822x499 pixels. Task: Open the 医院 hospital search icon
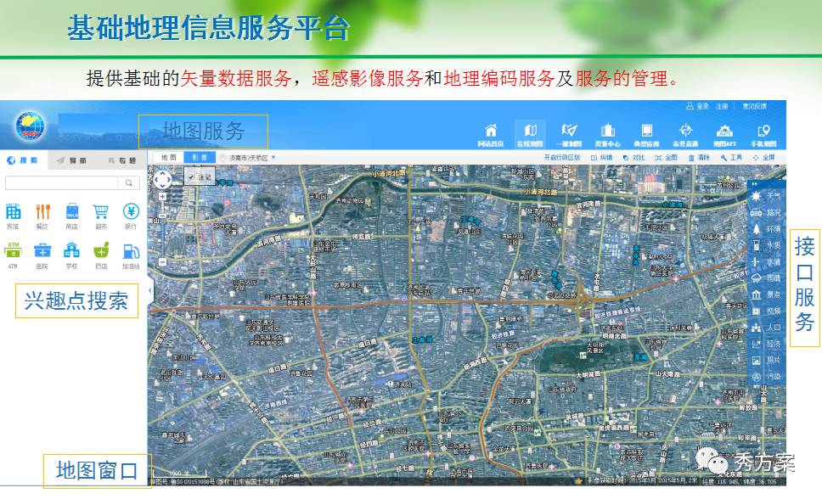click(42, 251)
